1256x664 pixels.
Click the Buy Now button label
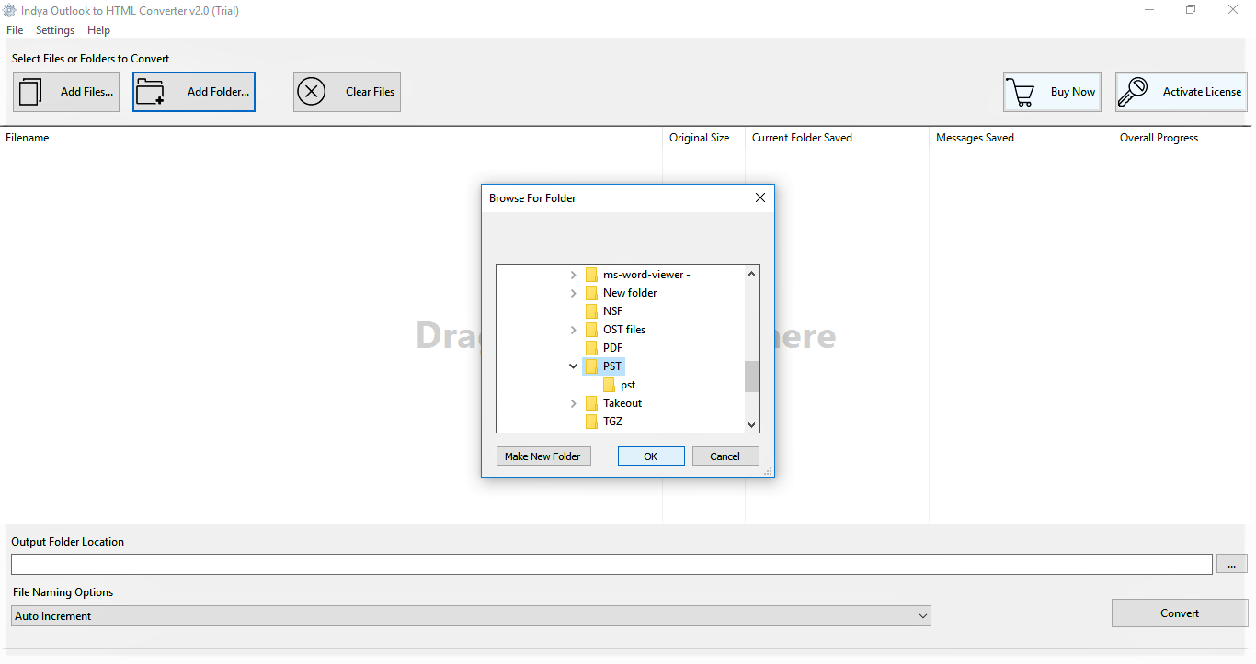(1073, 92)
